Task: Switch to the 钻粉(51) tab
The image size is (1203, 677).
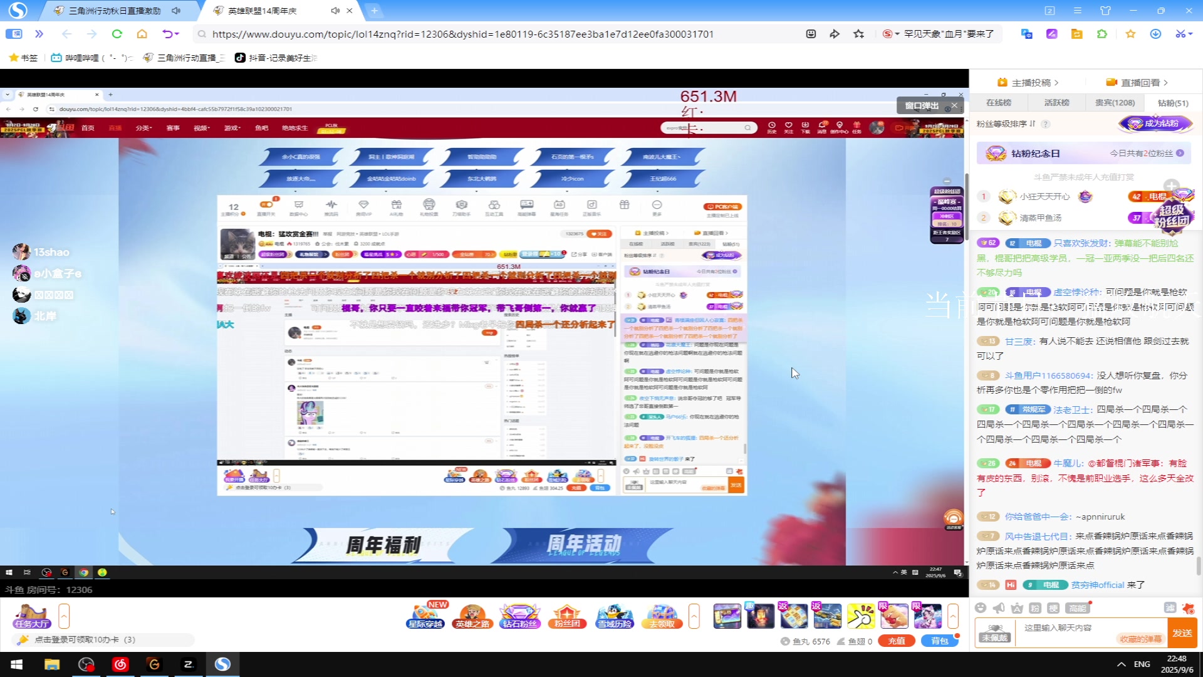Action: point(1173,103)
